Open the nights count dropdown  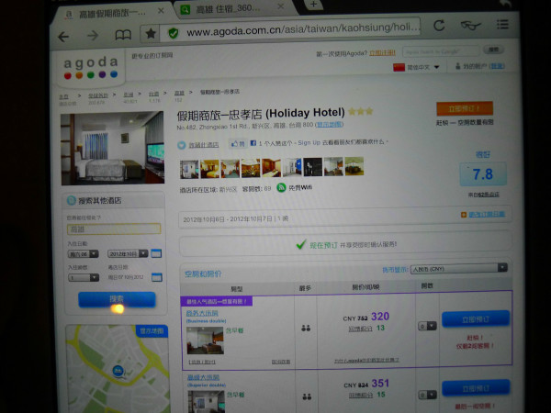click(x=84, y=278)
